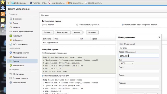Click the Основные settings icon
Viewport: 167px width, 94px height.
point(11,19)
